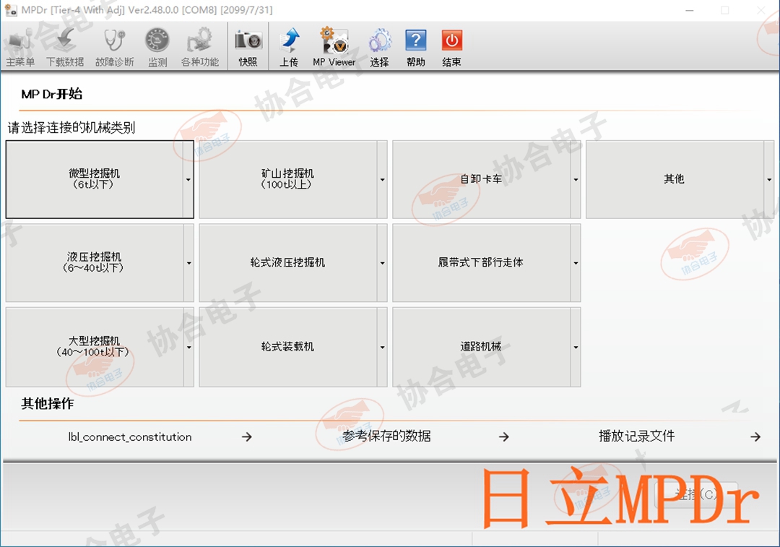Launch MP Viewer from toolbar
Viewport: 780px width, 547px height.
(334, 47)
